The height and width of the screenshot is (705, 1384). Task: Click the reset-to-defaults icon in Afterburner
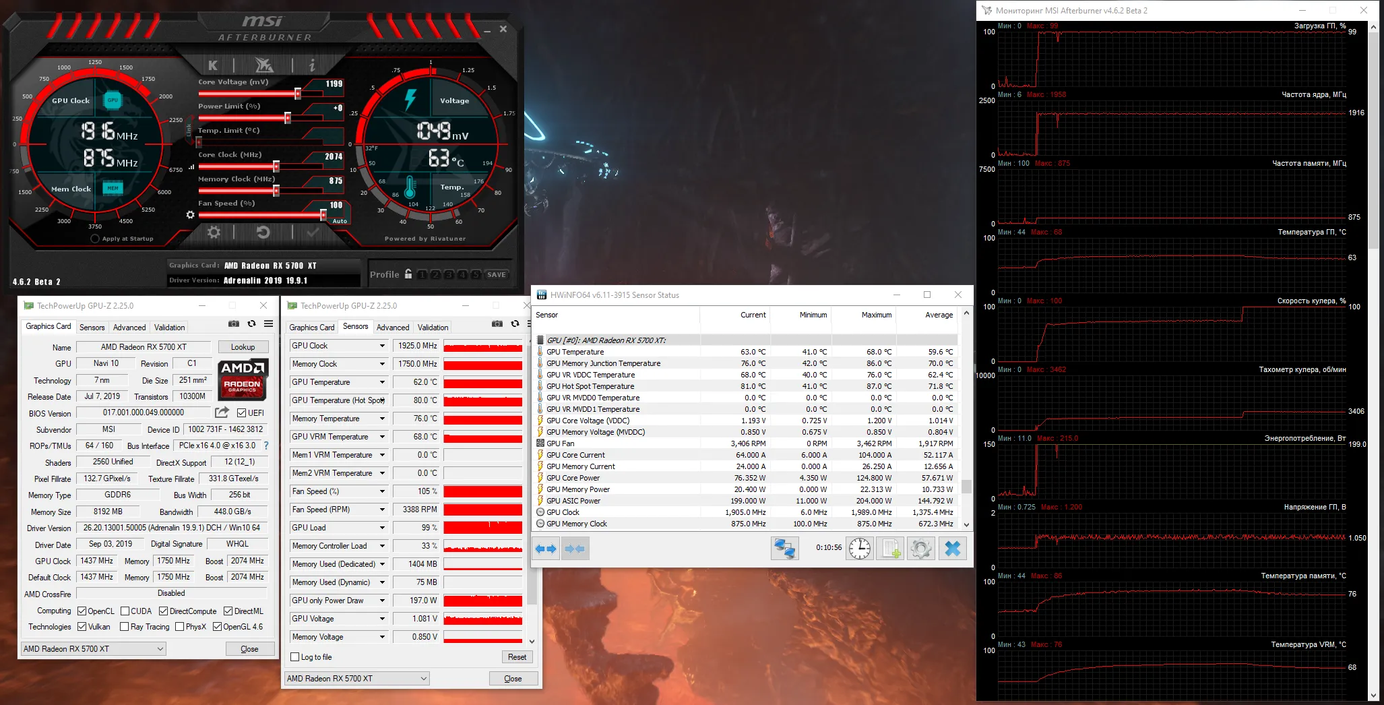pyautogui.click(x=263, y=233)
